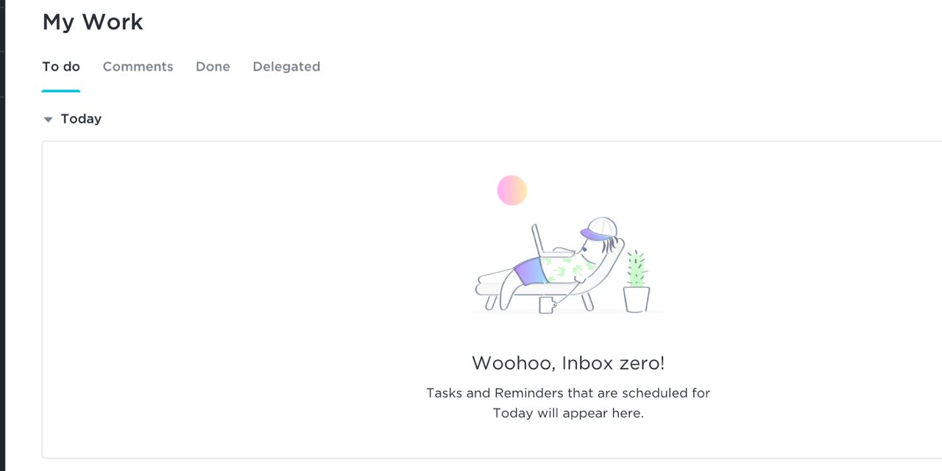Click the blue underline beneath To do

point(61,91)
